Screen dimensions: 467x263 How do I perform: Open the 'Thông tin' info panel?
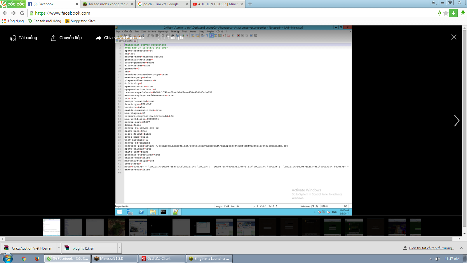pyautogui.click(x=171, y=38)
